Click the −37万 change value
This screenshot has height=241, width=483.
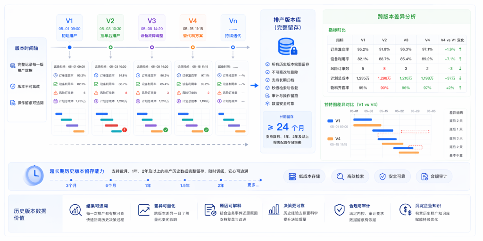click(x=450, y=78)
